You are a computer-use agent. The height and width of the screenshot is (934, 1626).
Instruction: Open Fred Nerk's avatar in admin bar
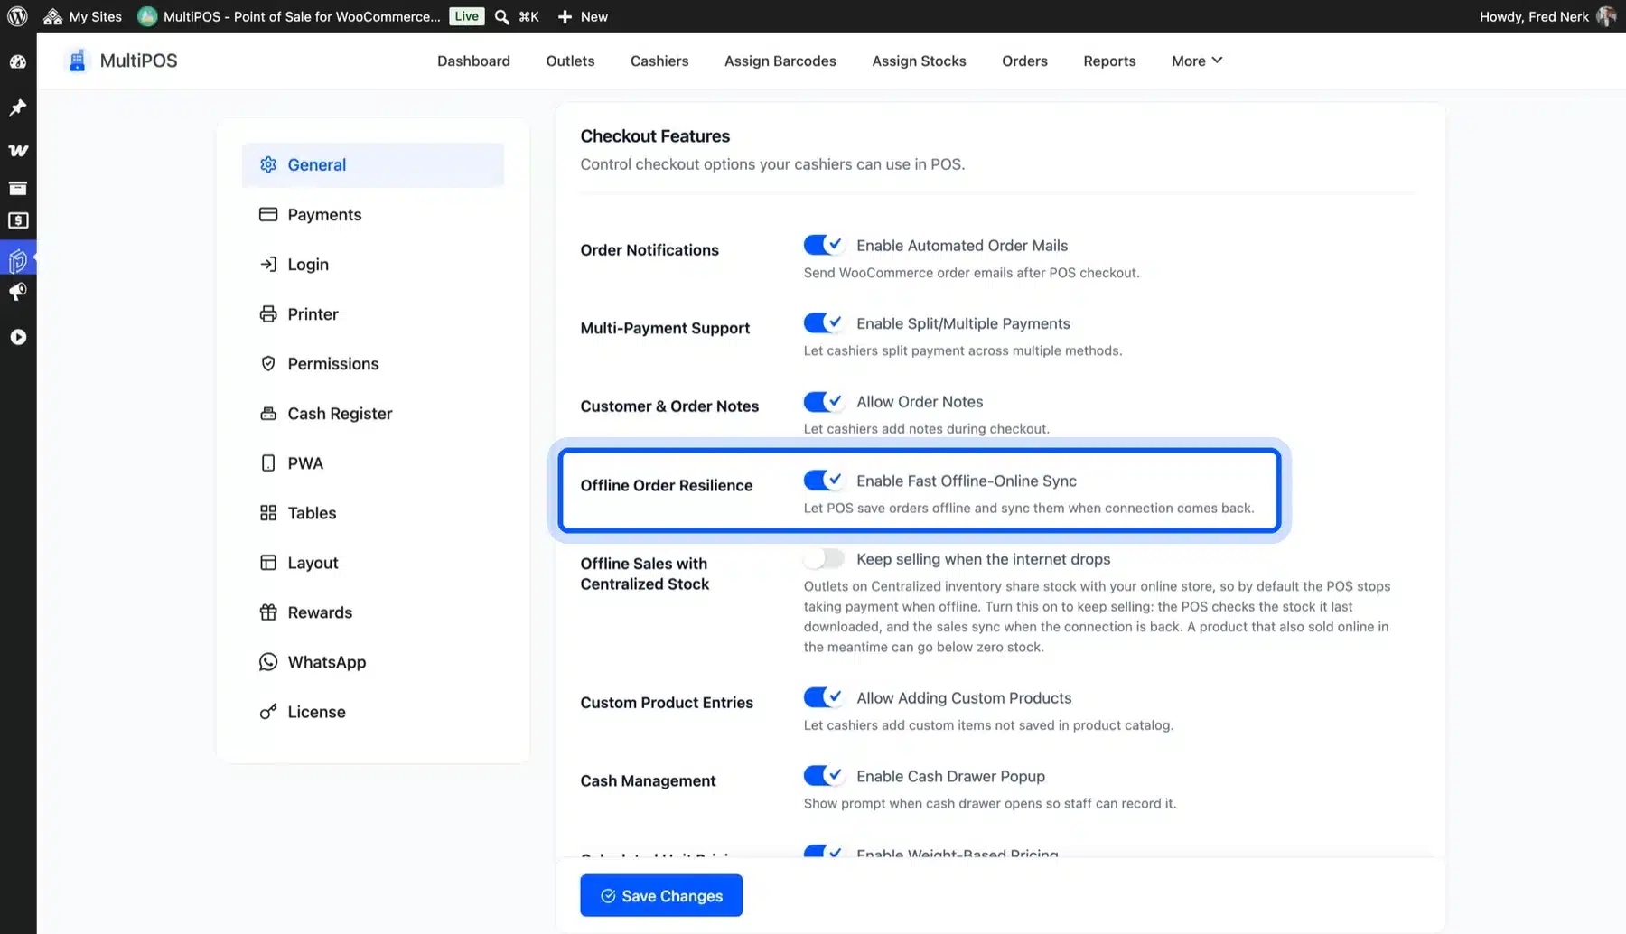coord(1605,16)
